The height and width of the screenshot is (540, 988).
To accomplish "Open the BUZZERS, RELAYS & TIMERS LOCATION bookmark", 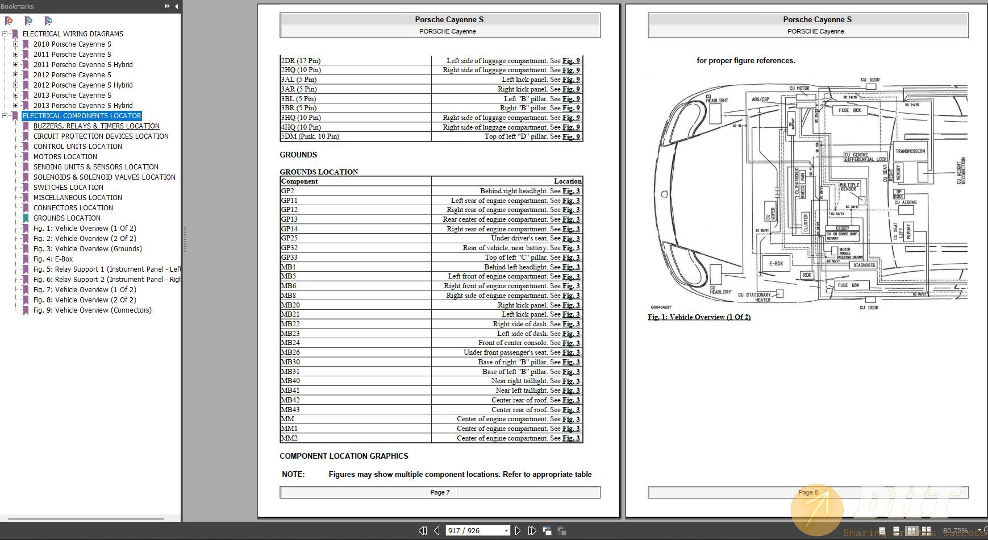I will pyautogui.click(x=96, y=126).
